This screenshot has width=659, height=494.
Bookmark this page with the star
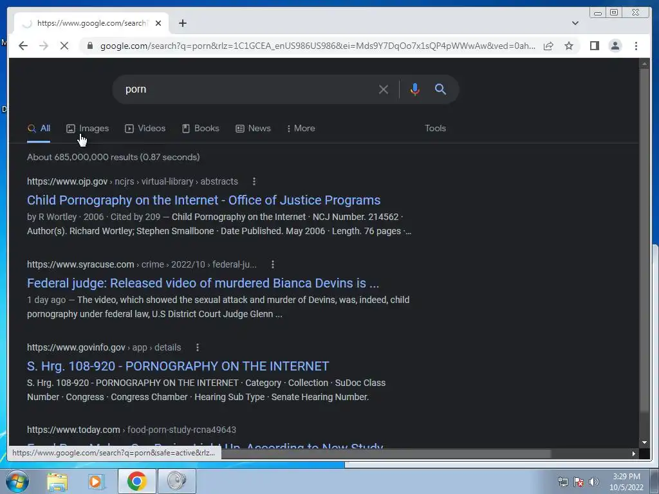[569, 46]
